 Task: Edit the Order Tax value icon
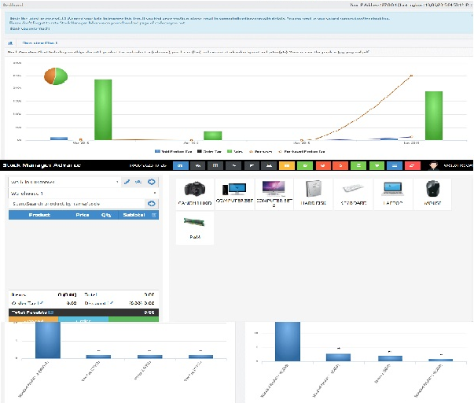pyautogui.click(x=41, y=302)
